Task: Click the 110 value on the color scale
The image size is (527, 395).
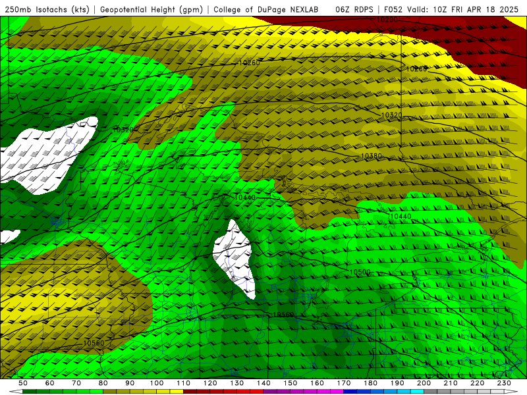Action: (184, 383)
